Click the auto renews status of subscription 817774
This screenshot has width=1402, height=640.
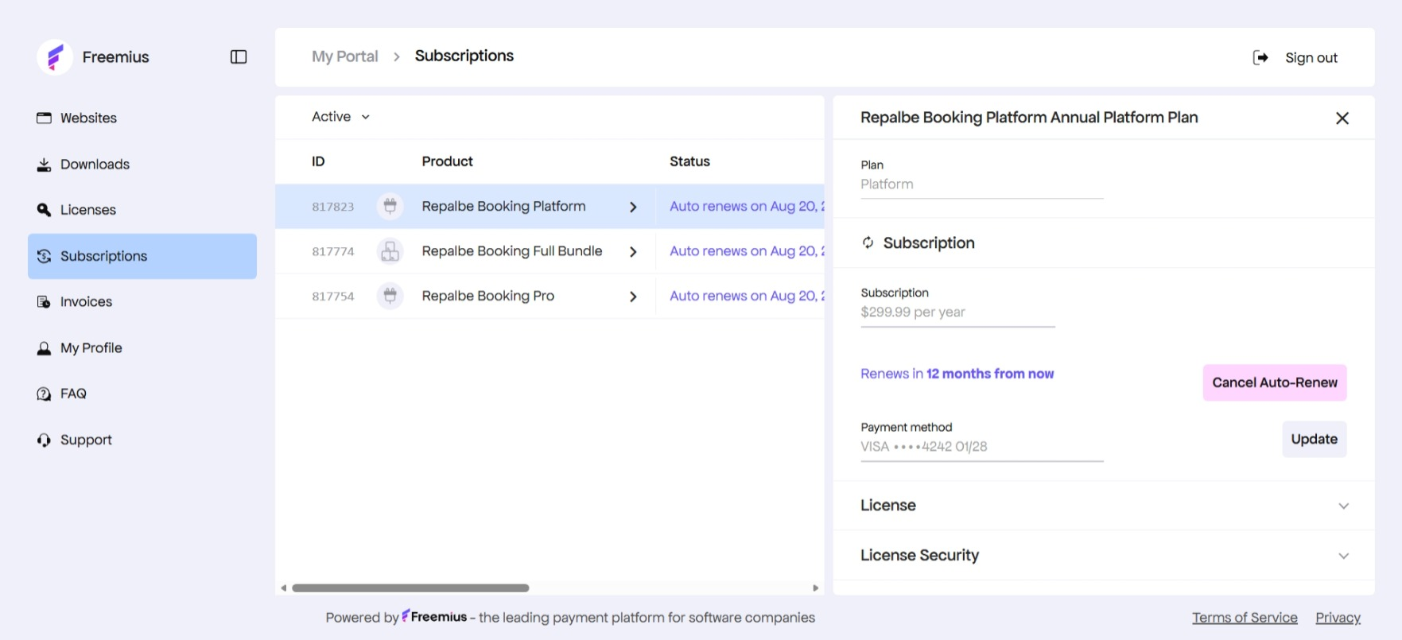click(747, 251)
